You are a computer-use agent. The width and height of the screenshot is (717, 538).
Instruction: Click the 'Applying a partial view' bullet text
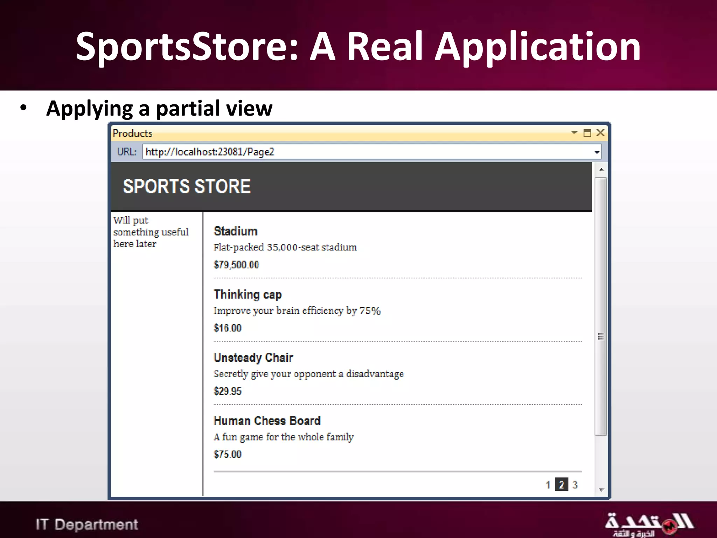(159, 108)
